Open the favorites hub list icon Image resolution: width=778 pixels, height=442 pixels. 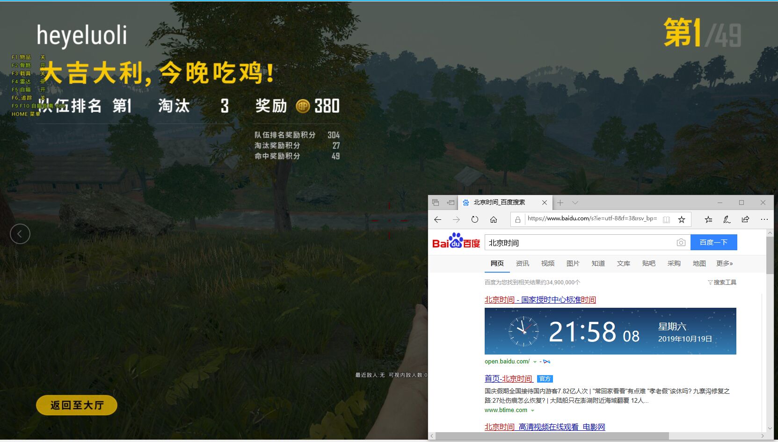point(708,219)
